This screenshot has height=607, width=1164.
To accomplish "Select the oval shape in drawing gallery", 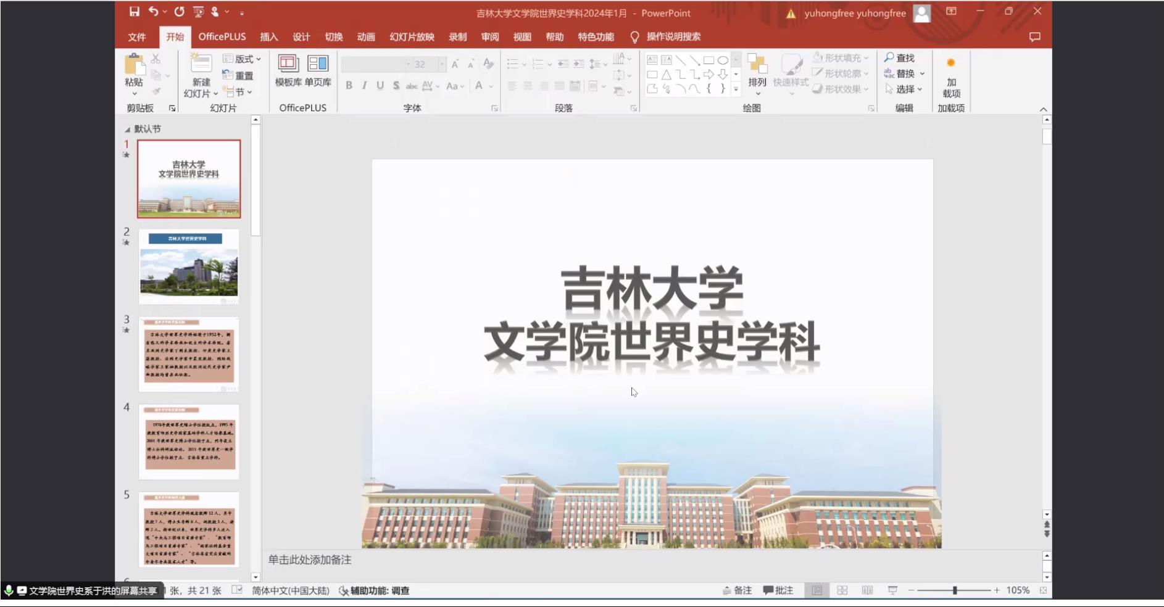I will pyautogui.click(x=723, y=60).
